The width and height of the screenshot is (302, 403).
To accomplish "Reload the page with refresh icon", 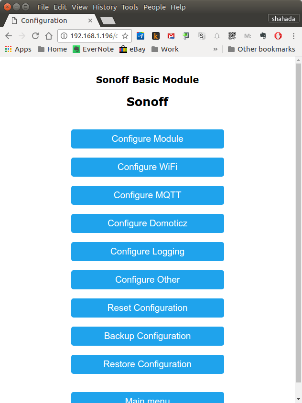I will click(x=35, y=36).
